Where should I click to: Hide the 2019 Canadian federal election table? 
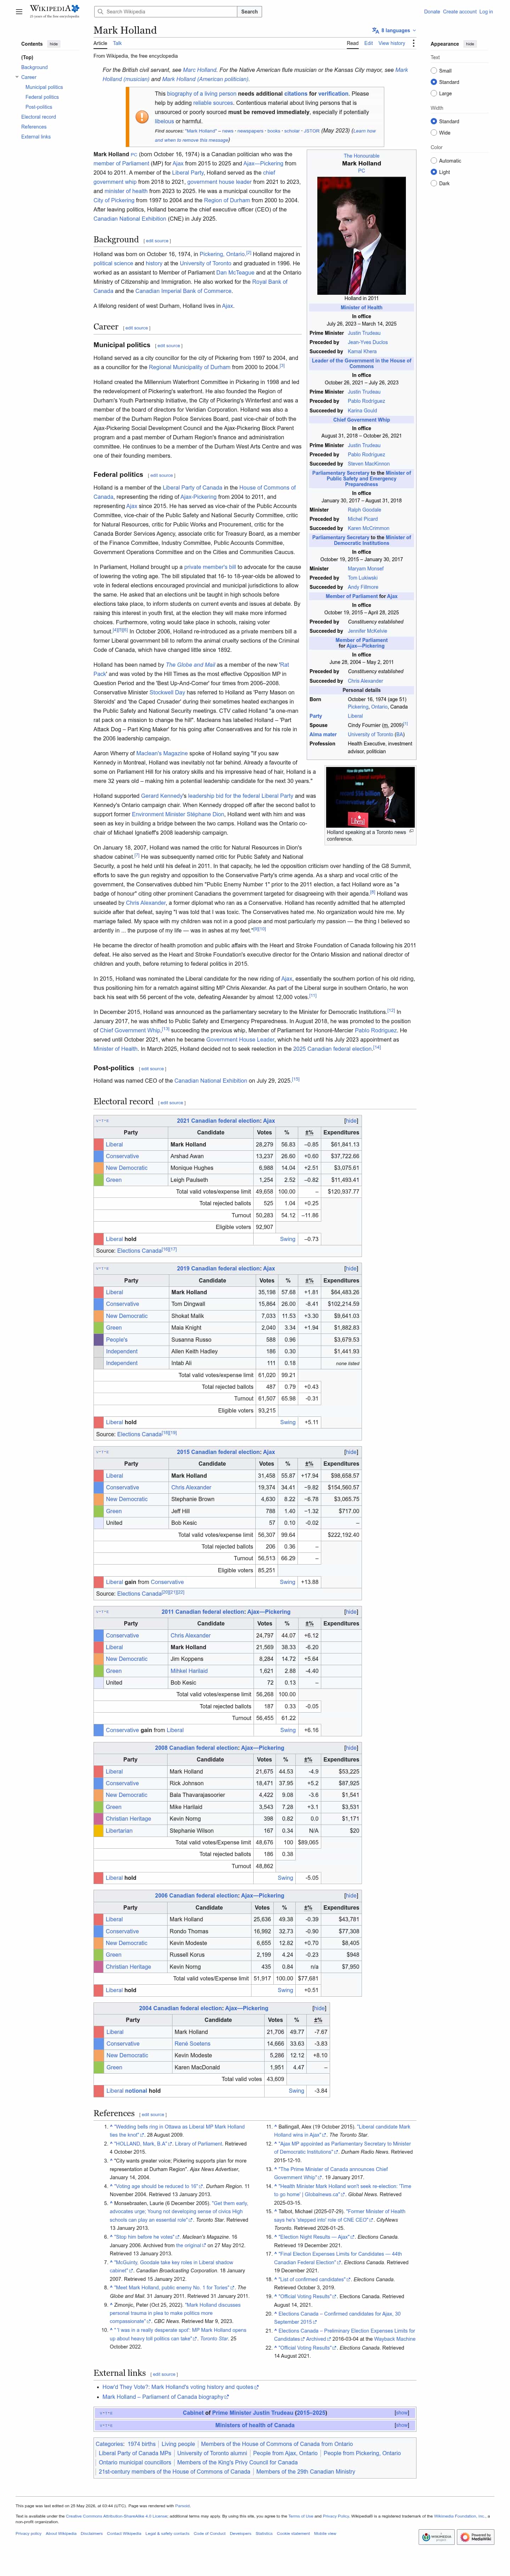pyautogui.click(x=351, y=1268)
